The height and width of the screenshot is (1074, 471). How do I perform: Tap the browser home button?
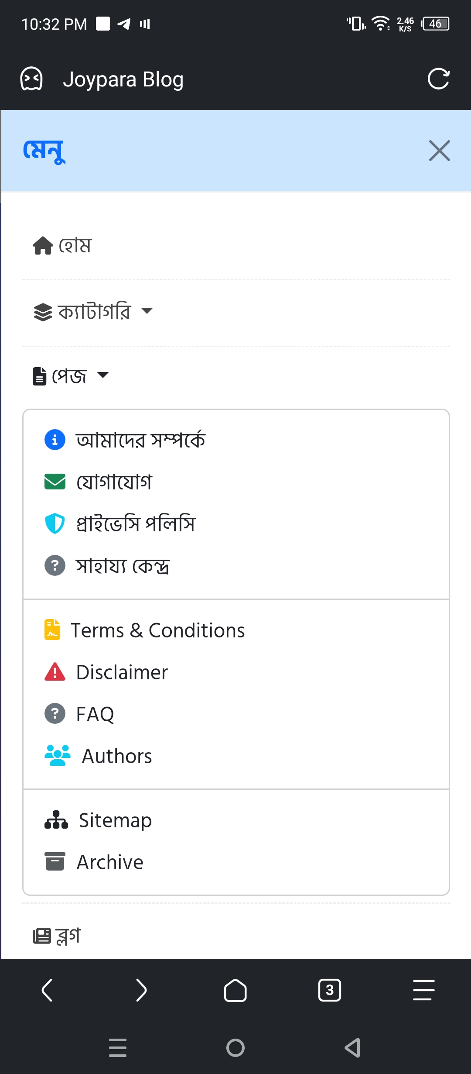click(235, 990)
